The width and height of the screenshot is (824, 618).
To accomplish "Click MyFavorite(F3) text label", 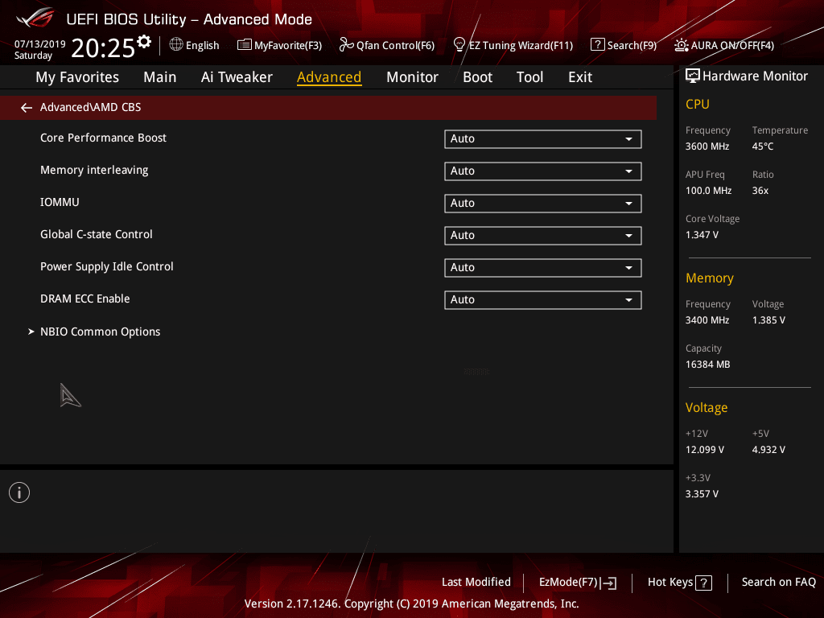I will pyautogui.click(x=288, y=46).
